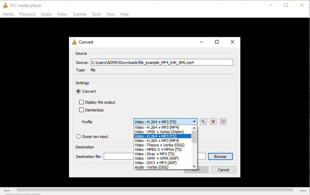
Task: Open the Subtitle menu
Action: click(79, 14)
